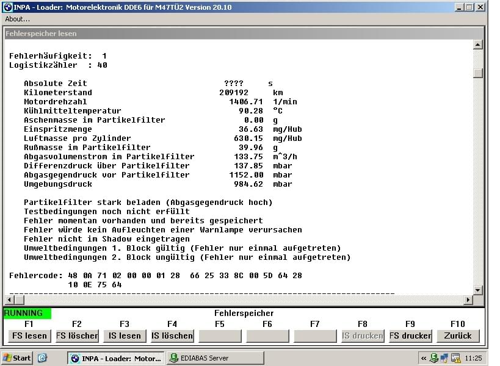Click Abgasgegendruck value 1152.00
Viewport: 500px width, 366px height.
pyautogui.click(x=246, y=175)
